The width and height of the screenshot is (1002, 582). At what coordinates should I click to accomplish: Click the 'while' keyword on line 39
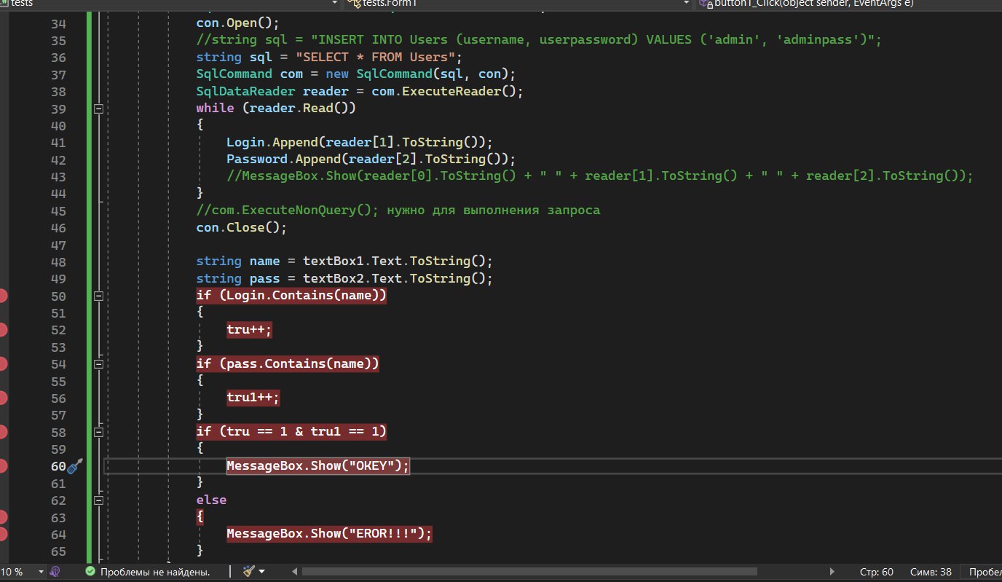click(215, 109)
